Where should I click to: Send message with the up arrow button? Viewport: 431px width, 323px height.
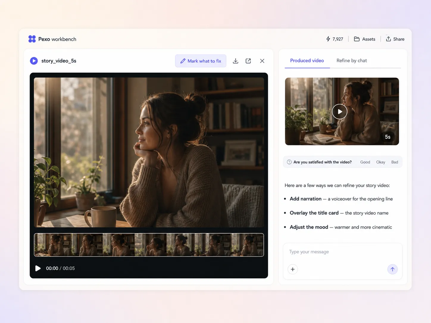point(392,269)
